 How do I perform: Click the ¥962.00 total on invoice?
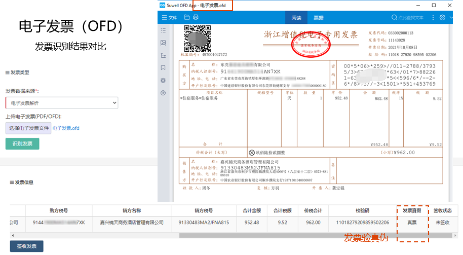click(x=404, y=153)
